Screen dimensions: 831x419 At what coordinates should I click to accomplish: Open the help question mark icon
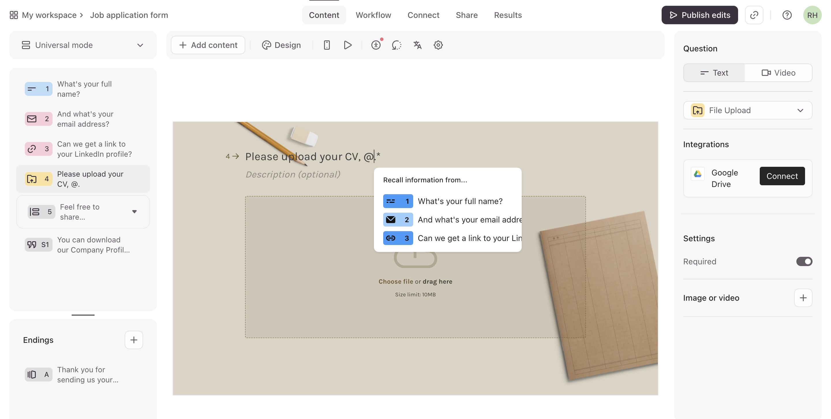tap(787, 15)
